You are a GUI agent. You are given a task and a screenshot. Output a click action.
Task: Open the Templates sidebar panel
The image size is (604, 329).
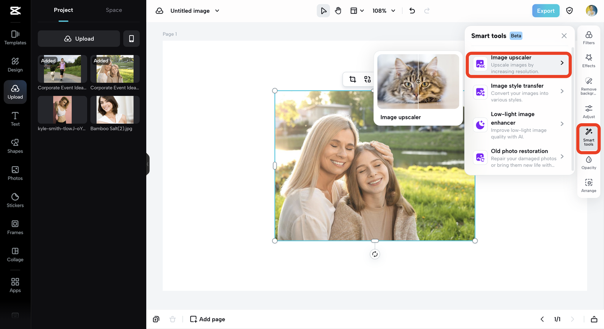(15, 38)
